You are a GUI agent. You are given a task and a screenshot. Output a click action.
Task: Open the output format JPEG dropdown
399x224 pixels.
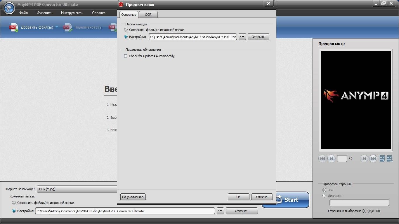point(77,189)
